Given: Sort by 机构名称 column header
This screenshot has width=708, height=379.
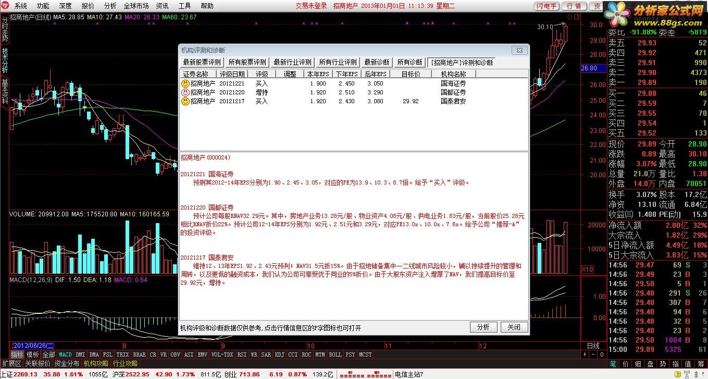Looking at the screenshot, I should point(454,75).
